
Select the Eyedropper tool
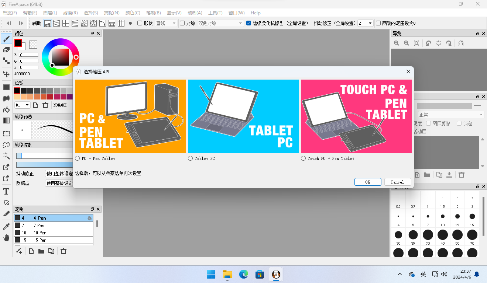(6, 226)
